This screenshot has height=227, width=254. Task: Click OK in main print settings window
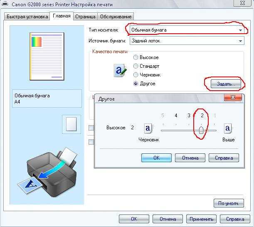point(134,219)
